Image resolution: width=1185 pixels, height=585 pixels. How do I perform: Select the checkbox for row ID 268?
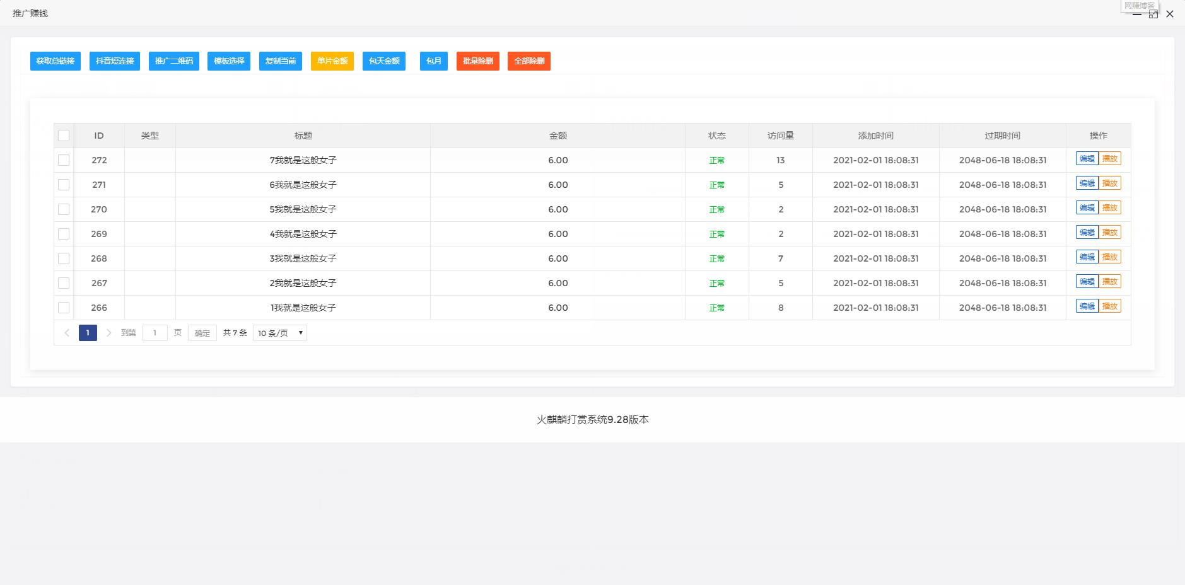[64, 258]
